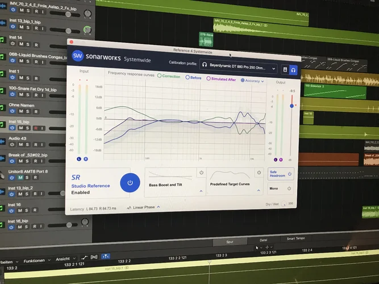Open Funktionen menu in Logic editor
The image size is (379, 284).
click(37, 261)
